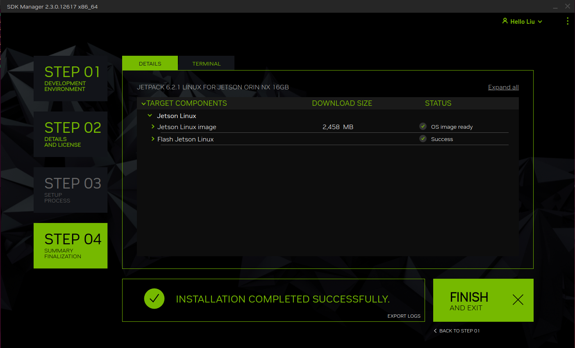Click the Jetson Linux image row label
The height and width of the screenshot is (348, 575).
[186, 127]
